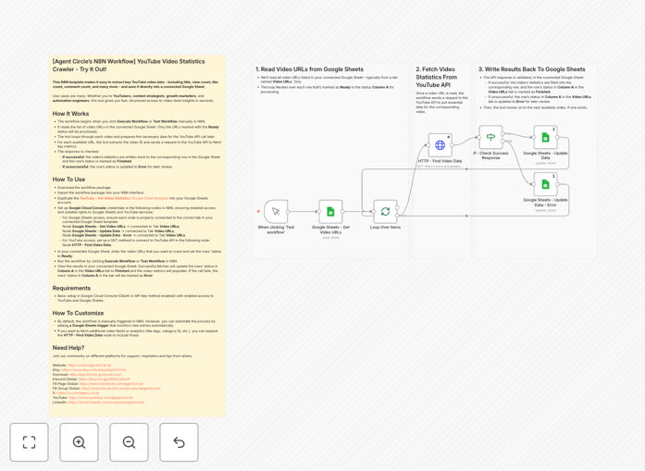645x471 pixels.
Task: Click the 'HTTP - Find Video Data' label
Action: pyautogui.click(x=440, y=161)
